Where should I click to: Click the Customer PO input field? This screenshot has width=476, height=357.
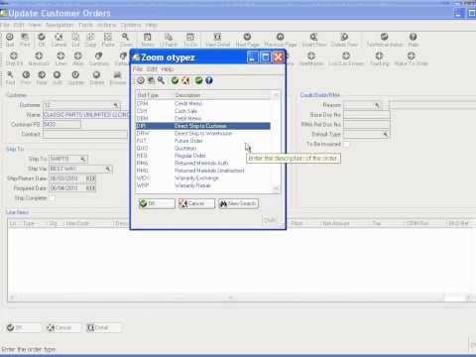pos(61,125)
